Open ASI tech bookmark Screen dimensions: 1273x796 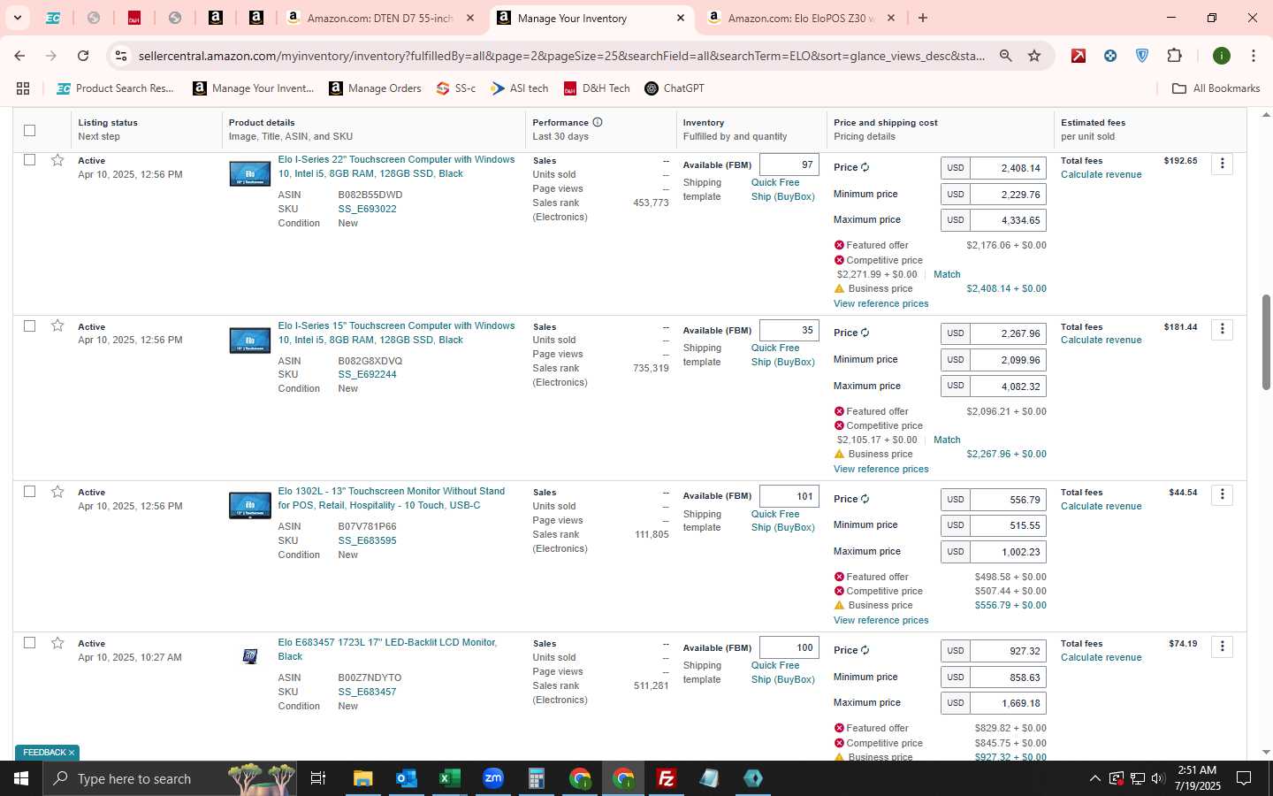(x=520, y=88)
